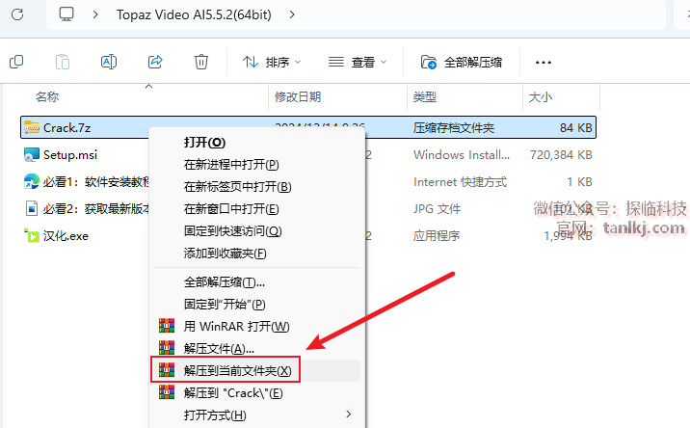Screen dimensions: 690x428
Task: Select the Crack.7z file row
Action: pos(308,127)
